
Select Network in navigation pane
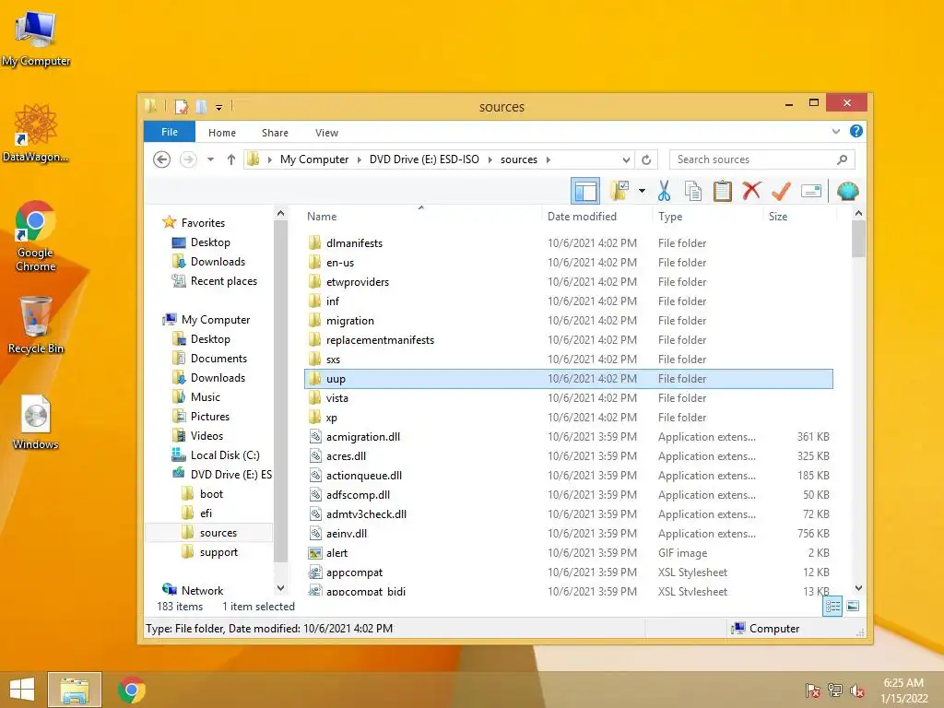point(202,591)
